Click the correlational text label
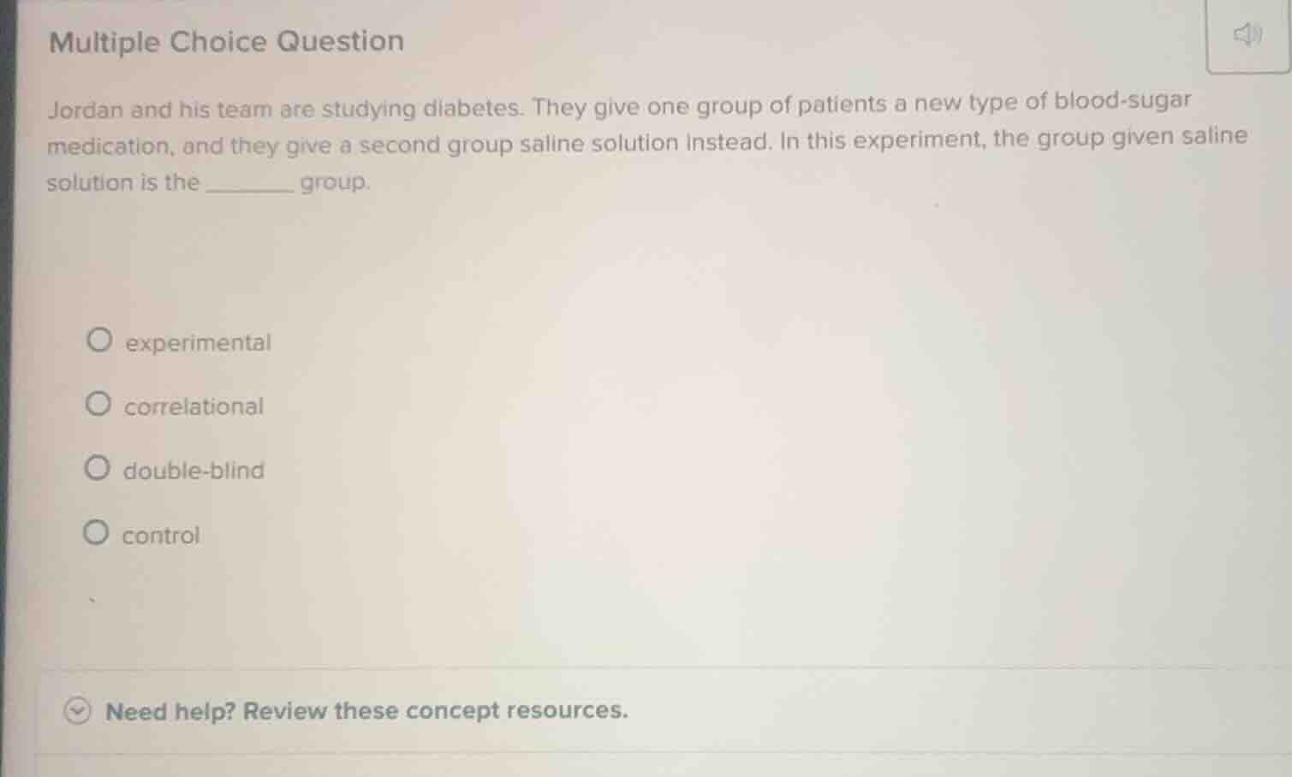Image resolution: width=1292 pixels, height=777 pixels. (x=193, y=406)
